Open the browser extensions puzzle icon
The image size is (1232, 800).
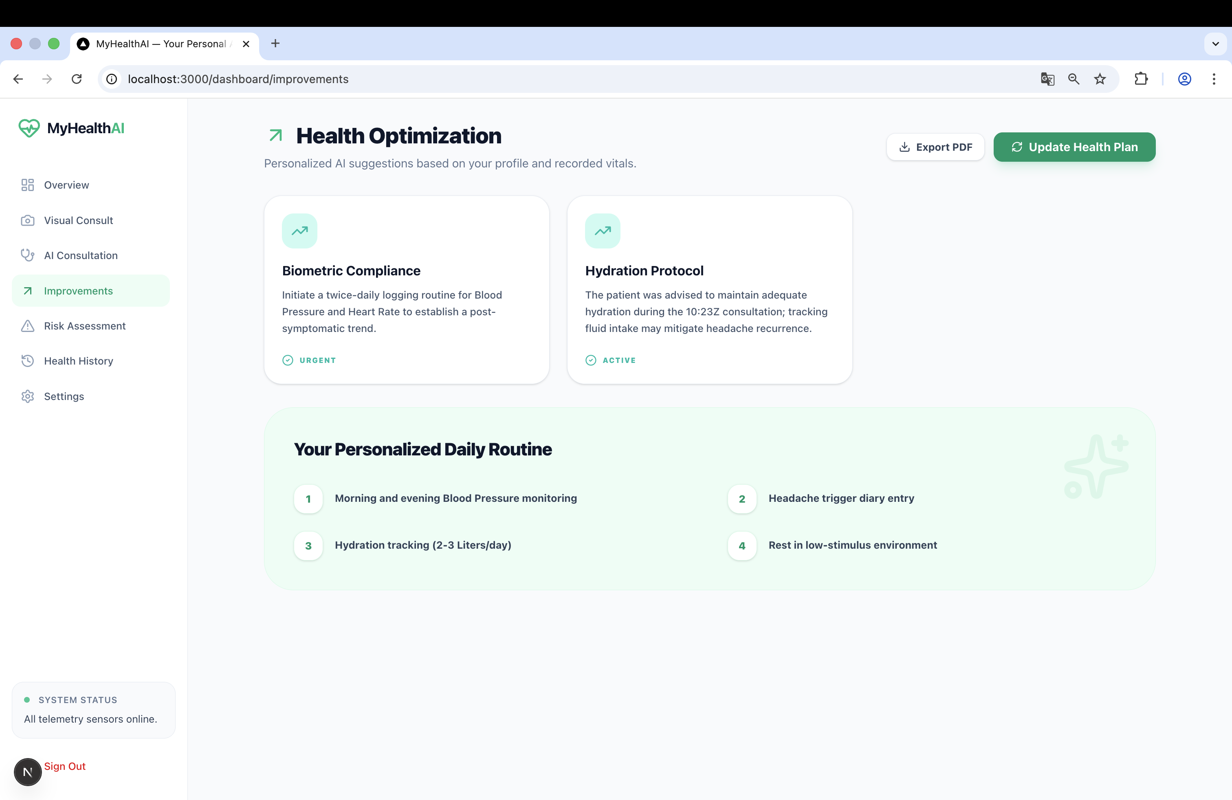click(1141, 79)
